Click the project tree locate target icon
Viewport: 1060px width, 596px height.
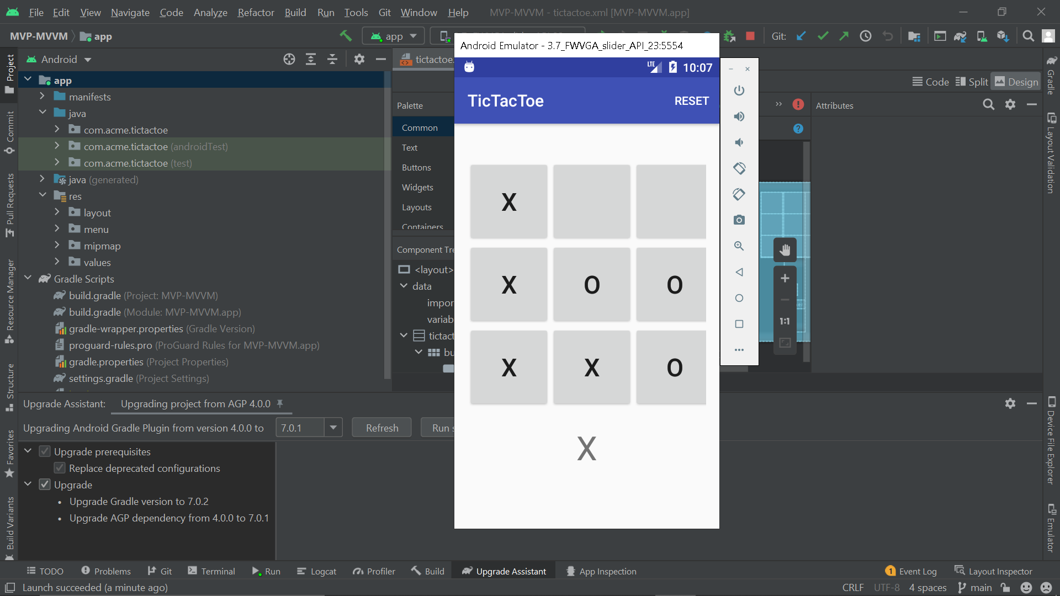[289, 59]
